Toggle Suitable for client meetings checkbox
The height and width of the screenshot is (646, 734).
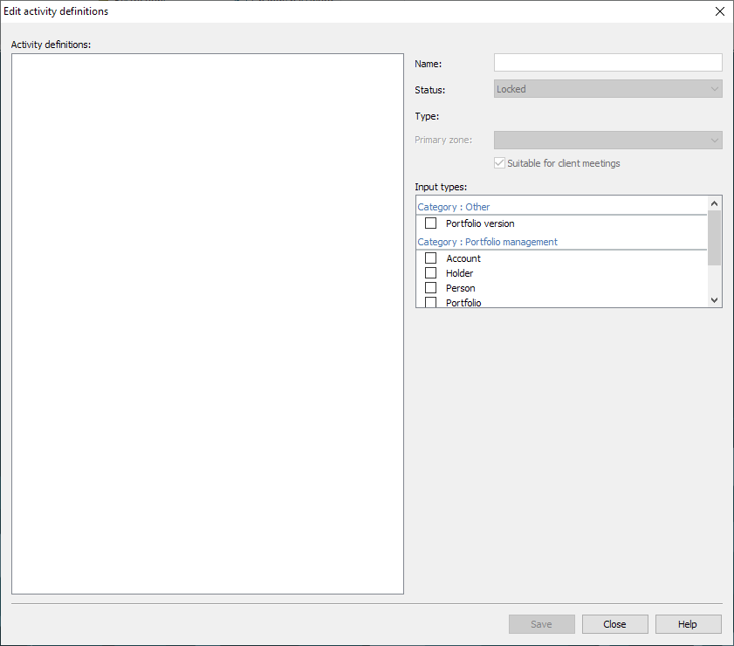click(x=500, y=163)
